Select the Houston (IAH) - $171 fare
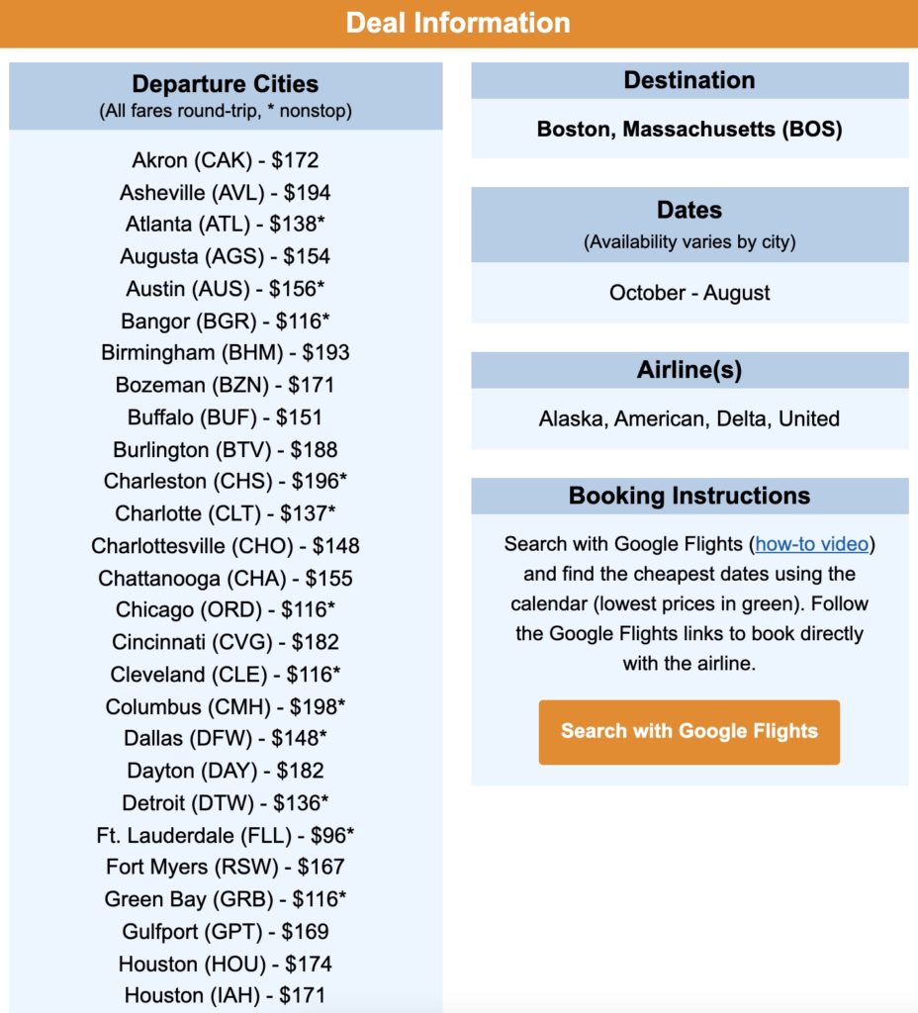Image resolution: width=918 pixels, height=1013 pixels. [x=226, y=995]
